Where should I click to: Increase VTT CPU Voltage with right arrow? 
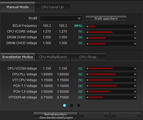(135, 80)
